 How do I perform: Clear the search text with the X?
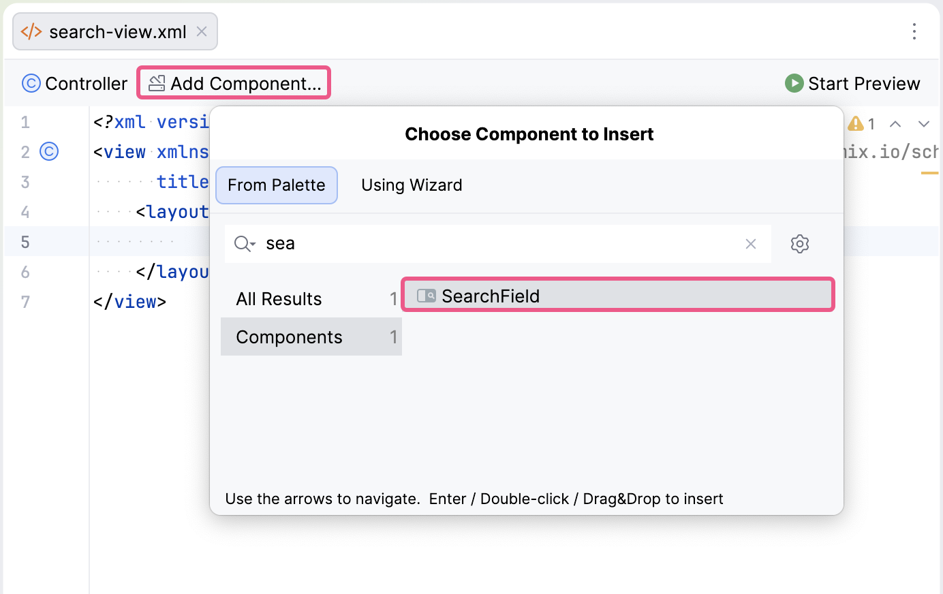tap(750, 243)
